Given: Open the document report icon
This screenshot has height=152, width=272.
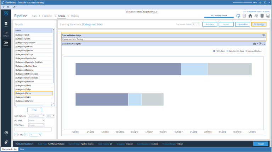Looking at the screenshot, I should point(244,16).
